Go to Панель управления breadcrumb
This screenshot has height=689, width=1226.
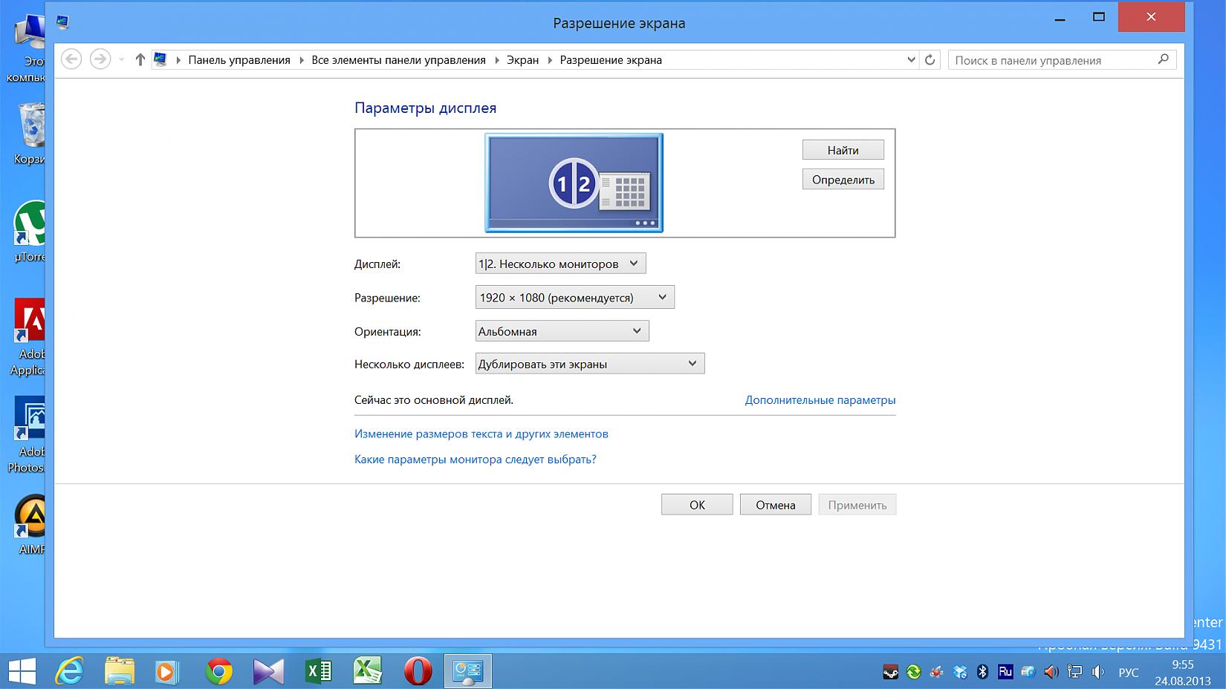[x=239, y=60]
